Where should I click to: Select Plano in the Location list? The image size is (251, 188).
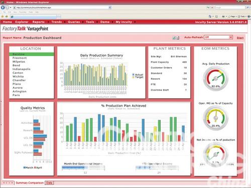tap(17, 84)
